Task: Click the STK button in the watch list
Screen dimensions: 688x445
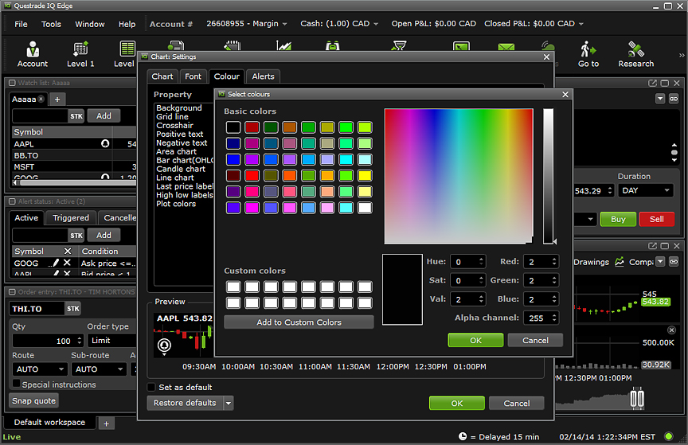Action: [76, 116]
